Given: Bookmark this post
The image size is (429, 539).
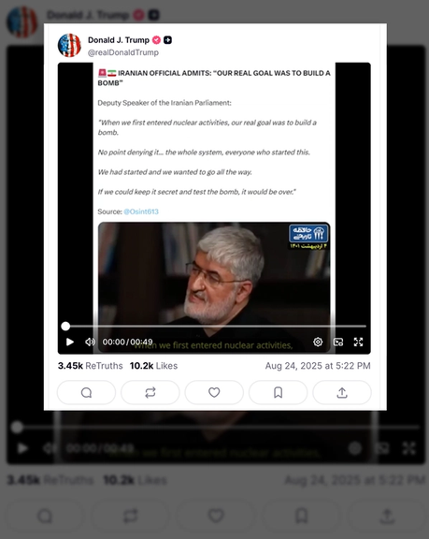Looking at the screenshot, I should click(x=278, y=393).
